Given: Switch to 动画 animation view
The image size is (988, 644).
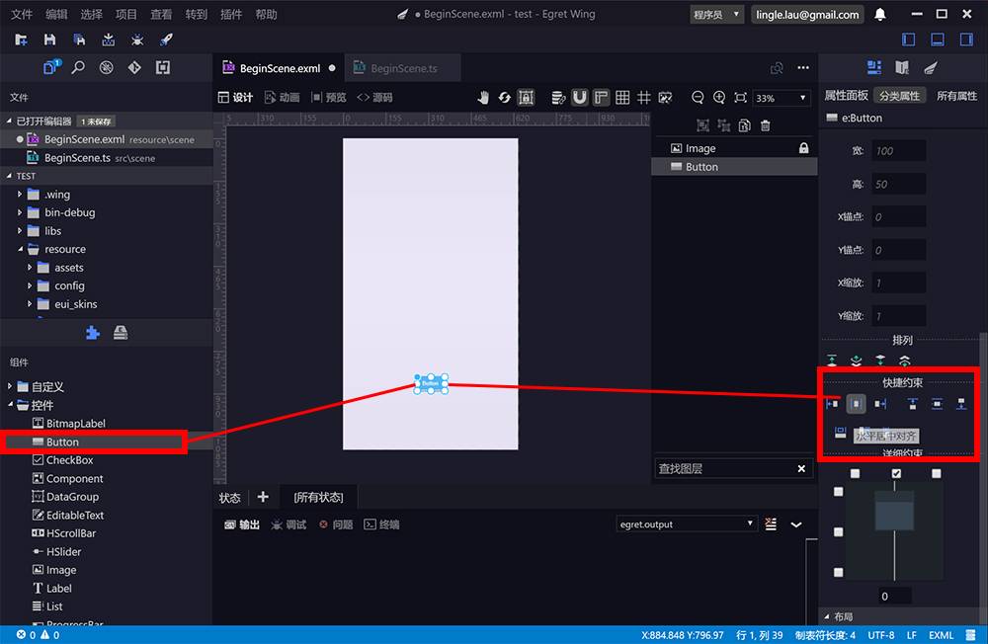Looking at the screenshot, I should point(282,97).
